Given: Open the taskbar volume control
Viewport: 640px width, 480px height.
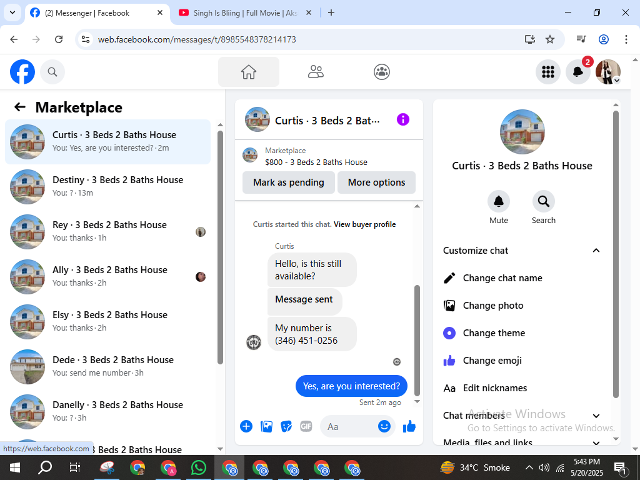Looking at the screenshot, I should [x=544, y=467].
